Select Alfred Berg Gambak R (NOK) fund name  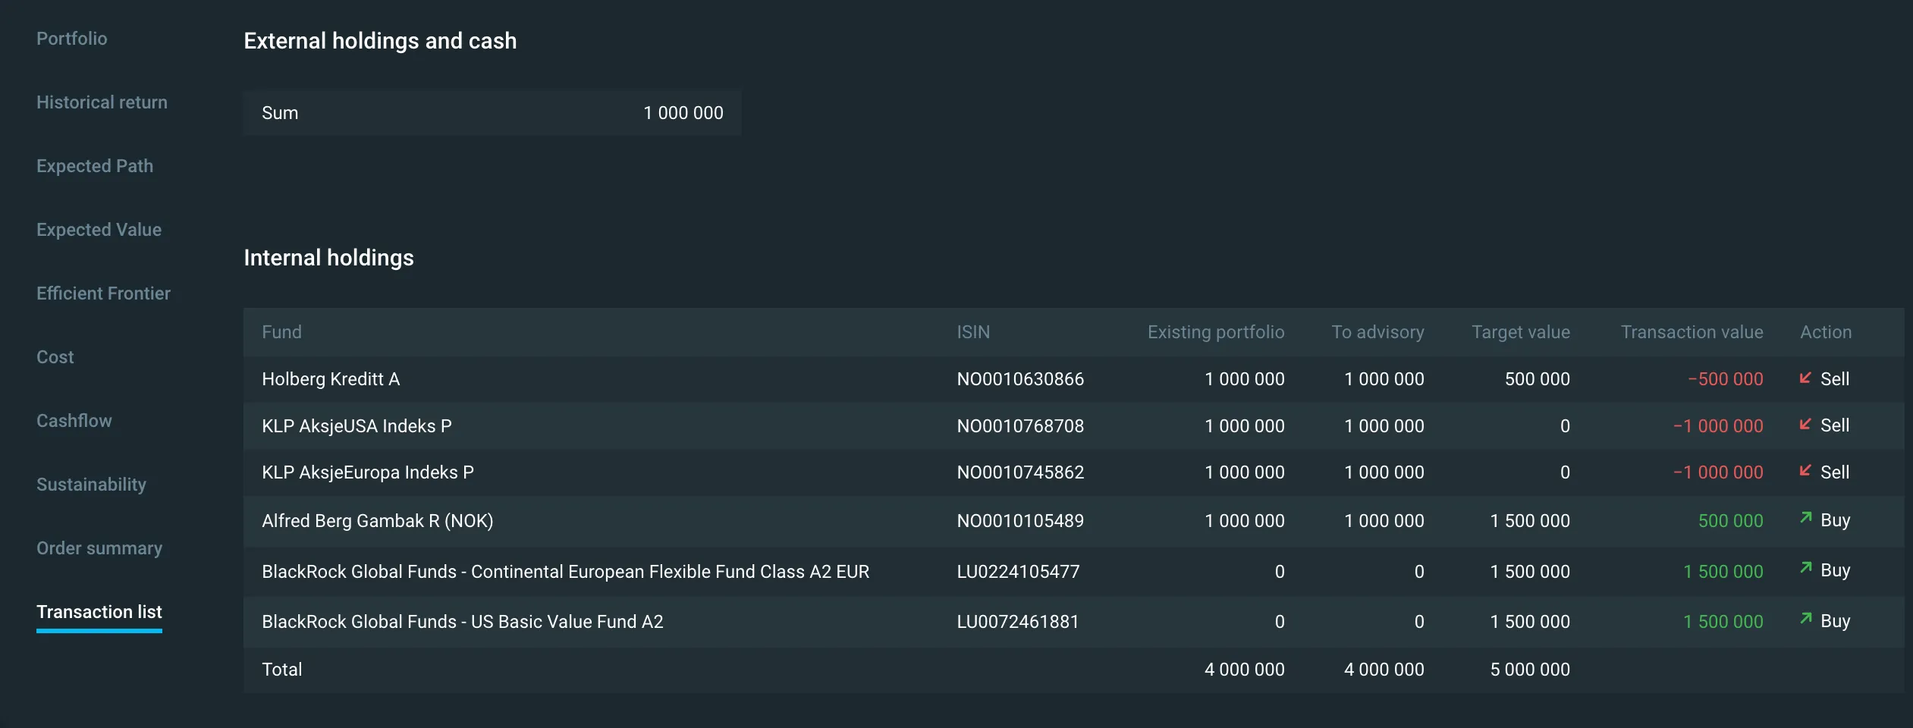tap(378, 521)
